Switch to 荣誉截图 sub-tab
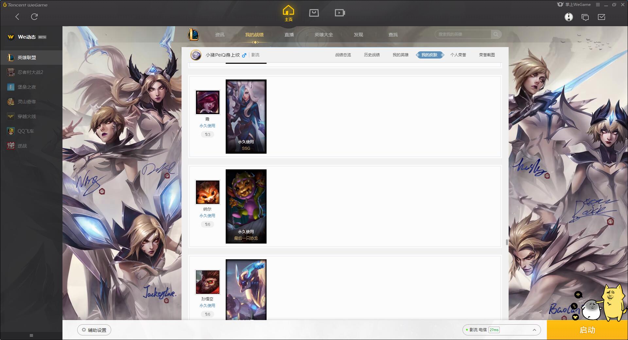The height and width of the screenshot is (340, 628). click(487, 55)
